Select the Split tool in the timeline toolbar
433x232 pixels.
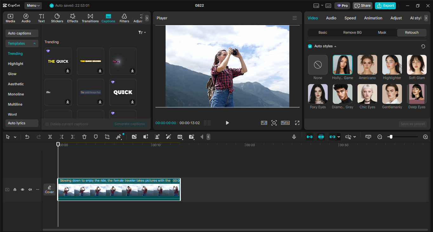pos(50,137)
